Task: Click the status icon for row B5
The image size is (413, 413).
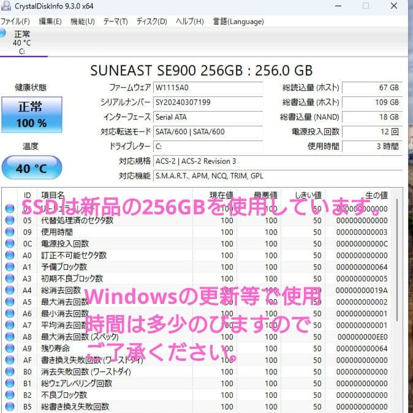Action: coord(10,406)
